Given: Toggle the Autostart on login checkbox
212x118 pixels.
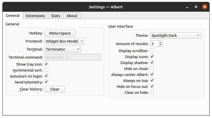Looking at the screenshot, I should [x=46, y=76].
